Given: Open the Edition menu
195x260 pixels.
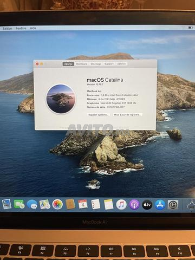Looking at the screenshot, I should pos(7,29).
